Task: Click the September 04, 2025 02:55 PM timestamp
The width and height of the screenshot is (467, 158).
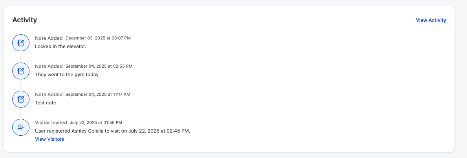Action: pyautogui.click(x=99, y=66)
